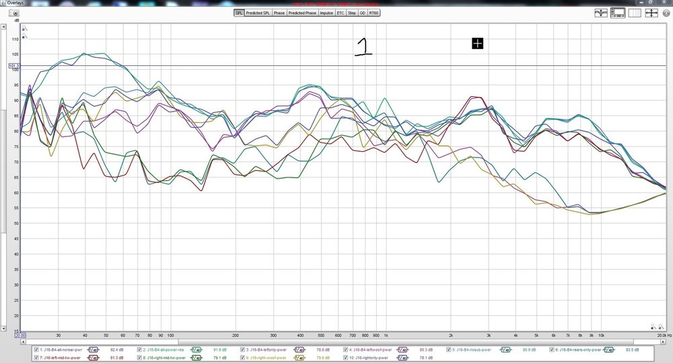673x363 pixels.
Task: Click the 101.3 dB cursor level box
Action: (14, 66)
